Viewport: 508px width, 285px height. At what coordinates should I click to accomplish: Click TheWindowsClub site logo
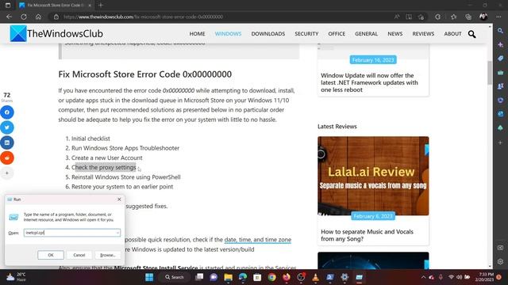point(56,33)
